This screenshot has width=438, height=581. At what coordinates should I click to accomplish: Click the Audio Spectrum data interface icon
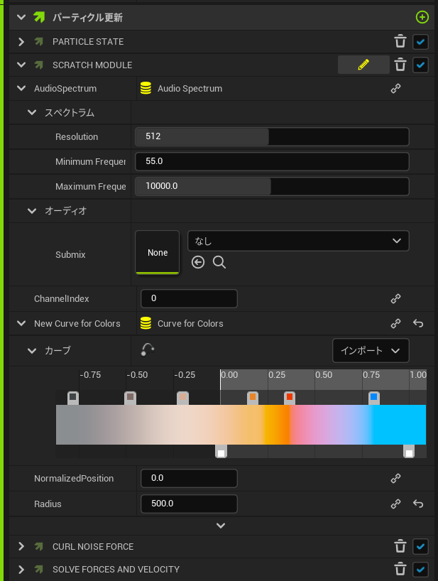click(146, 88)
